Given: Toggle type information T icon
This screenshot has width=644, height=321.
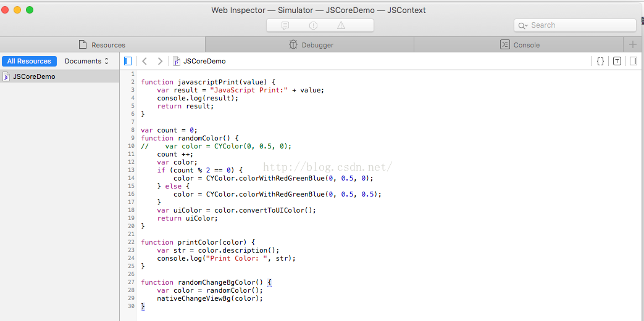Looking at the screenshot, I should click(617, 61).
